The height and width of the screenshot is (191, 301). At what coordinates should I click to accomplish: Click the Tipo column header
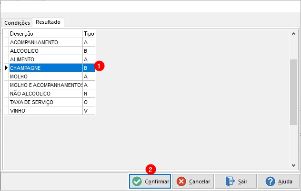click(89, 34)
